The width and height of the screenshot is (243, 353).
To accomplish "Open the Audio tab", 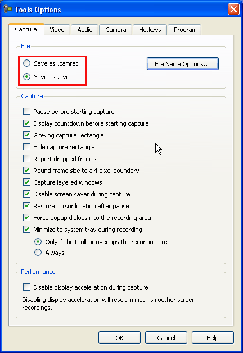I will (x=85, y=30).
